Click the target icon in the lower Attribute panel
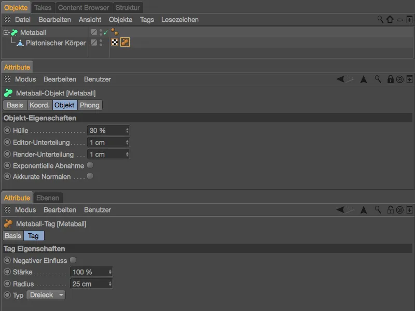Viewport: 415px width, 311px height. point(400,210)
